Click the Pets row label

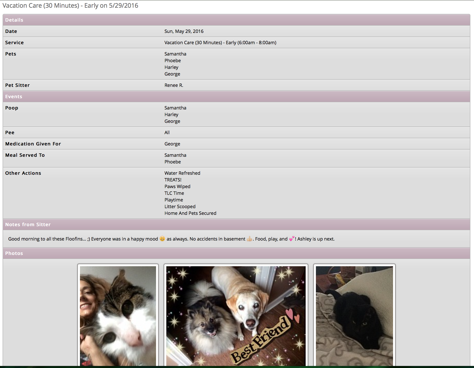click(x=11, y=54)
